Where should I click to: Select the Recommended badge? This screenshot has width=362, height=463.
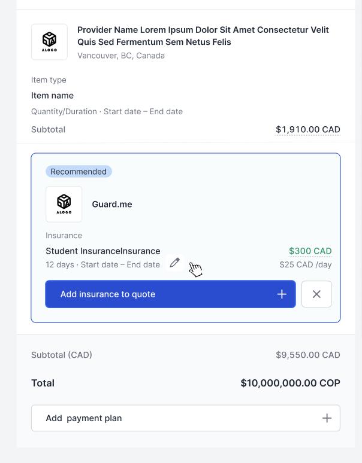pos(79,172)
